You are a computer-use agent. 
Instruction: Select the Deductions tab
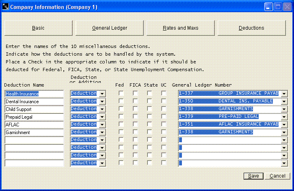coord(251,28)
